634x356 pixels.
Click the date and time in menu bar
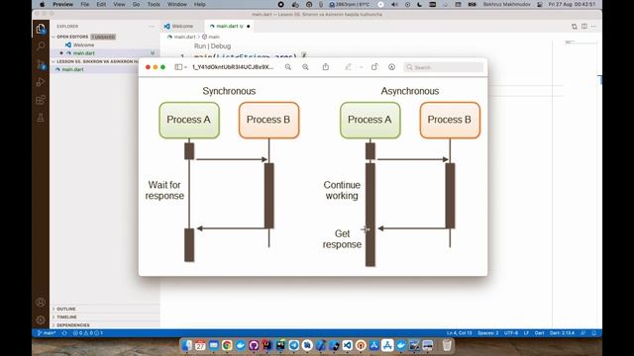572,4
